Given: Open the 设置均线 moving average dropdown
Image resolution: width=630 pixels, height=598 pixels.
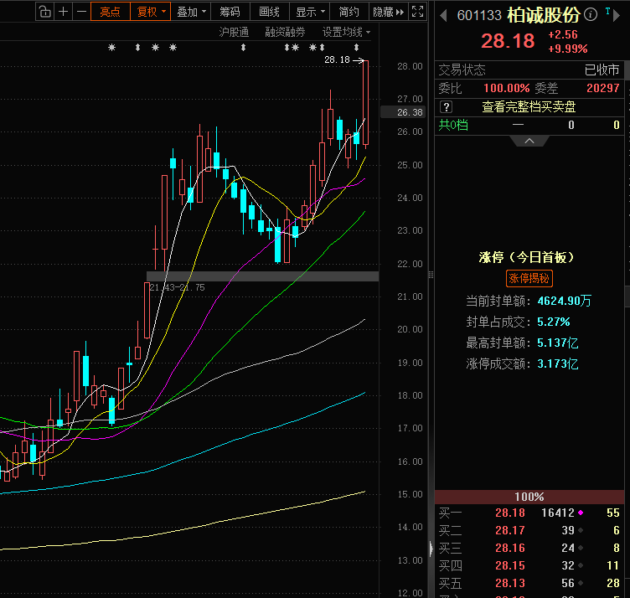Looking at the screenshot, I should (346, 32).
